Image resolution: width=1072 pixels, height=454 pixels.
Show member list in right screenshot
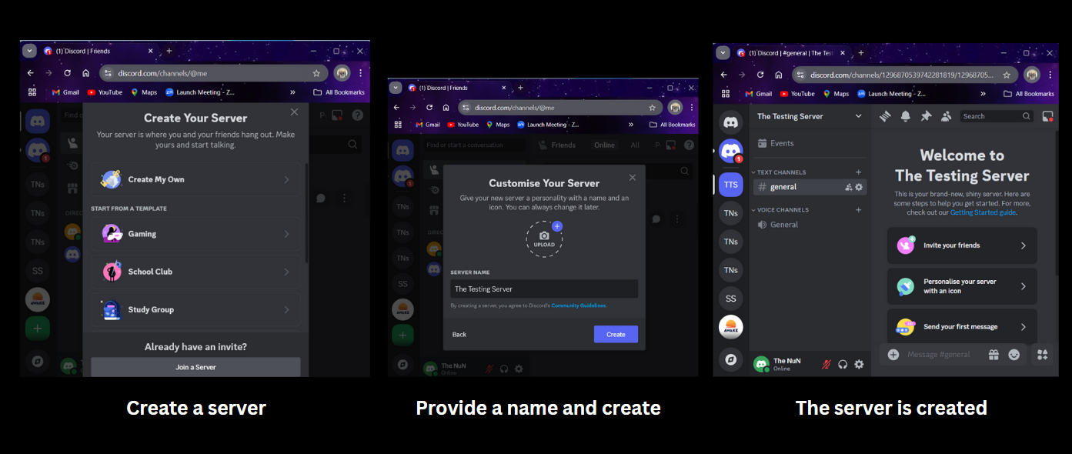pos(946,116)
